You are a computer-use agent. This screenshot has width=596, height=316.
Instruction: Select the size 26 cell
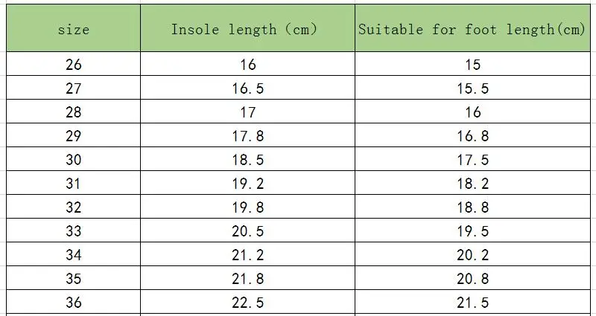point(73,65)
